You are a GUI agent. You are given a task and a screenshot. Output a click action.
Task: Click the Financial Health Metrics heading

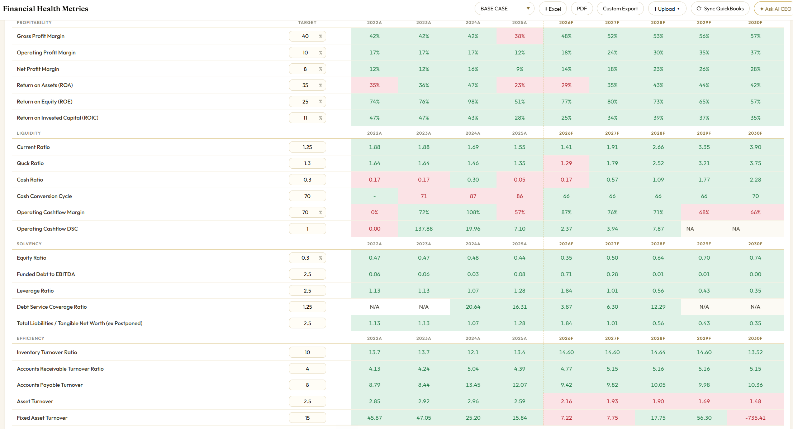click(46, 9)
